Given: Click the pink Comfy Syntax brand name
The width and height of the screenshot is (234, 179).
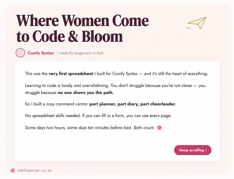Looking at the screenshot, I should coord(41,53).
